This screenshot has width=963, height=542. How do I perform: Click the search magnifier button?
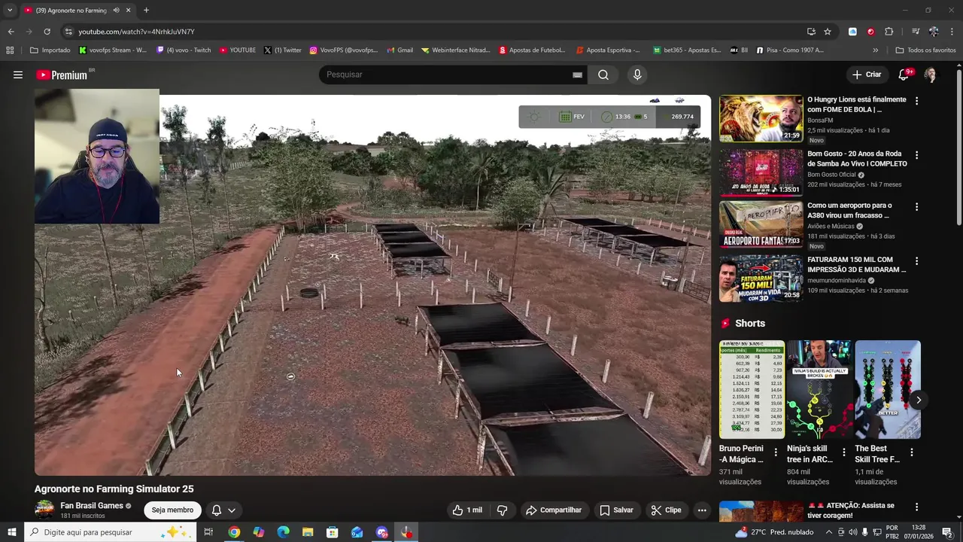coord(603,75)
